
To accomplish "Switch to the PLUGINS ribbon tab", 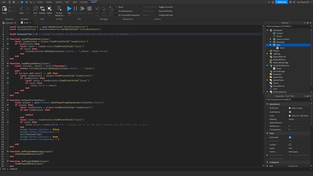I will (84, 2).
